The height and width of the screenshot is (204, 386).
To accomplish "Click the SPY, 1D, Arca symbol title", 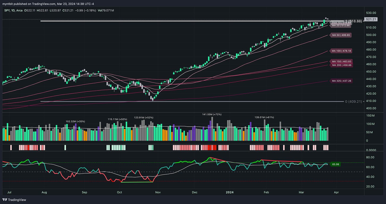I will tap(13, 11).
